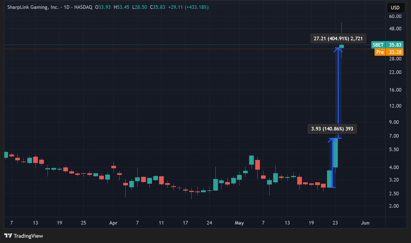Select the 27.21 (404.91%) measurement label
This screenshot has height=243, width=411.
tap(338, 39)
